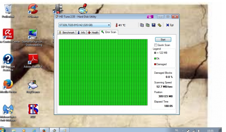The height and width of the screenshot is (132, 226).
Task: Start the error scan
Action: point(163,40)
